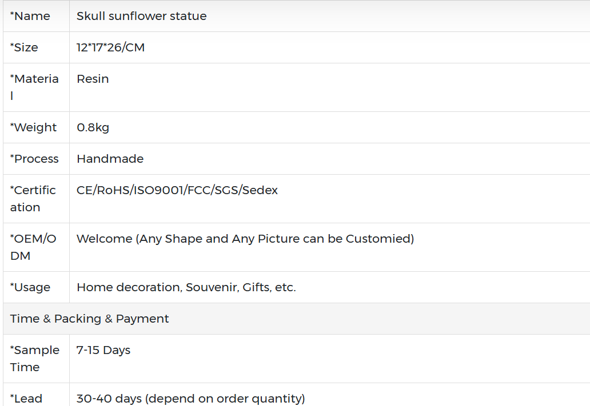Click the *OEM/ODM label cell

click(33, 247)
